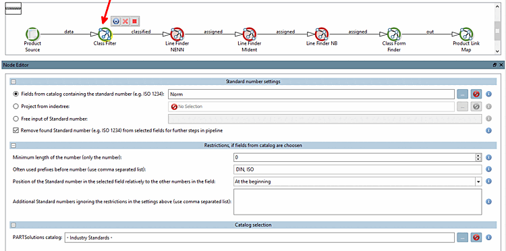
Task: Select Project from indextree radio option
Action: click(x=15, y=106)
